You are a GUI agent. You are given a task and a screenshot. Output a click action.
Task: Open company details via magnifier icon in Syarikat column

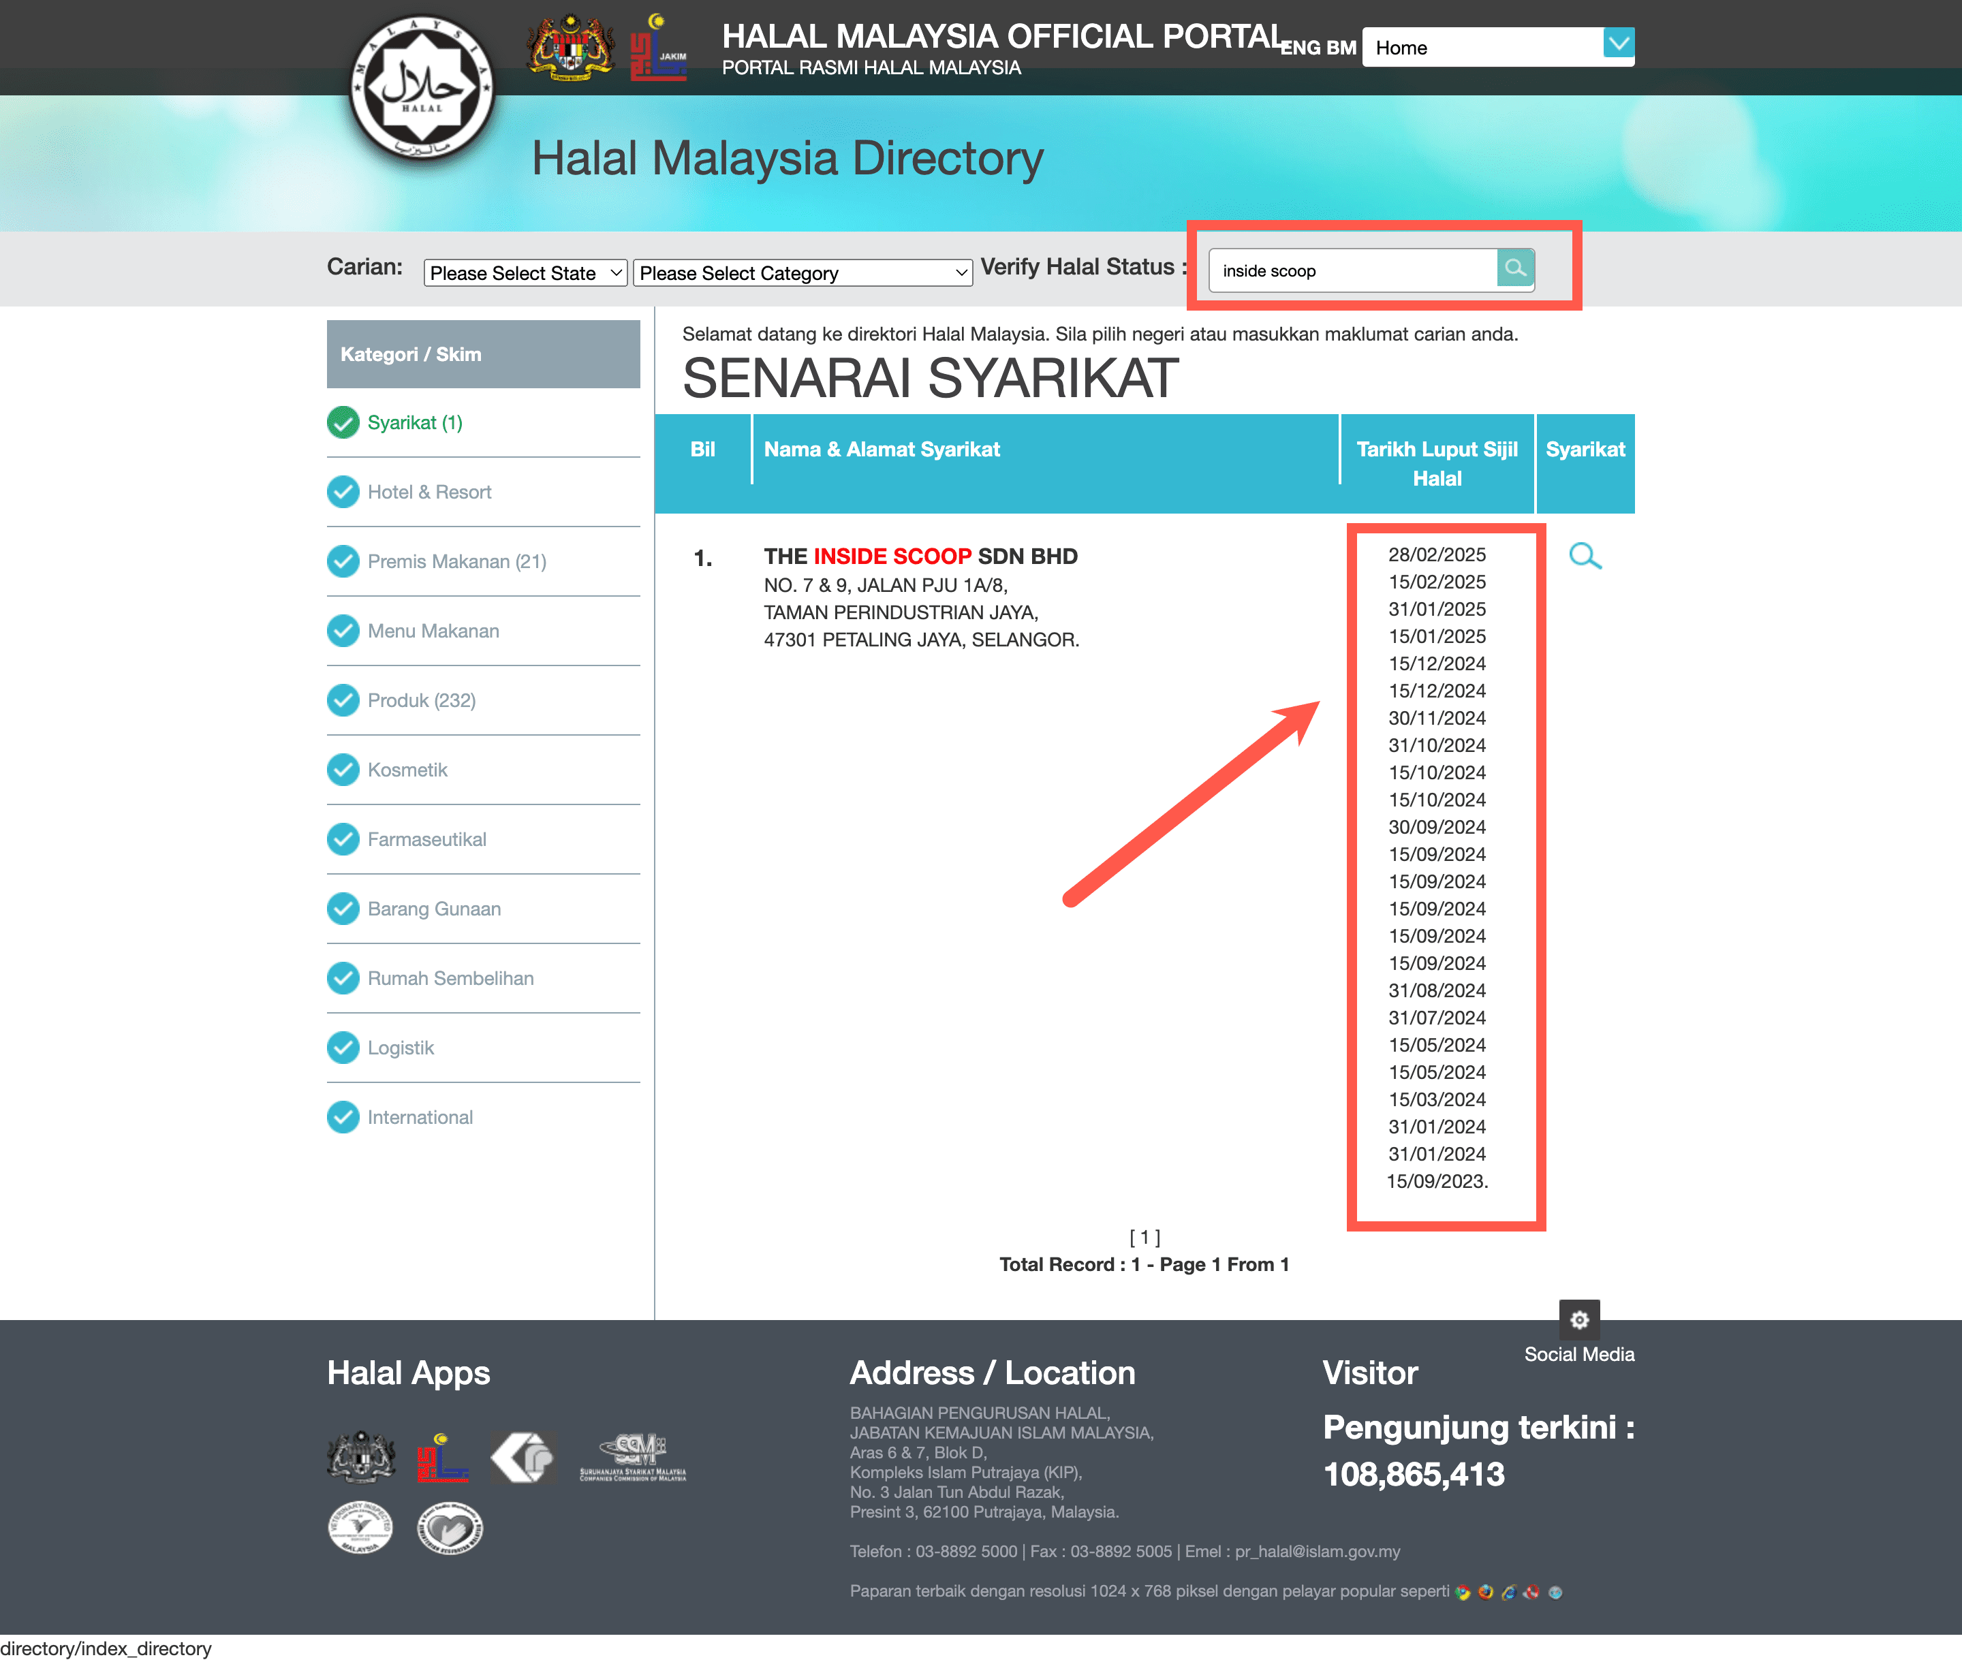pos(1585,556)
